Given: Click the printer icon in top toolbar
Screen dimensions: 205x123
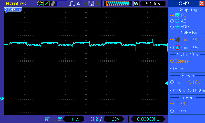Looking at the screenshot, I should 98,4.
